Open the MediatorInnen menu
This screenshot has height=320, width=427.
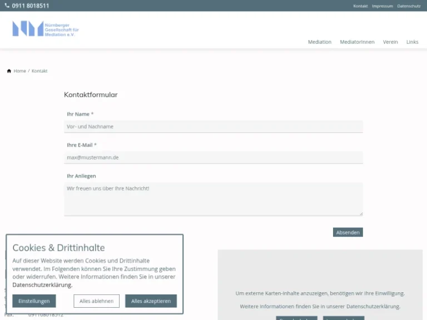(357, 42)
